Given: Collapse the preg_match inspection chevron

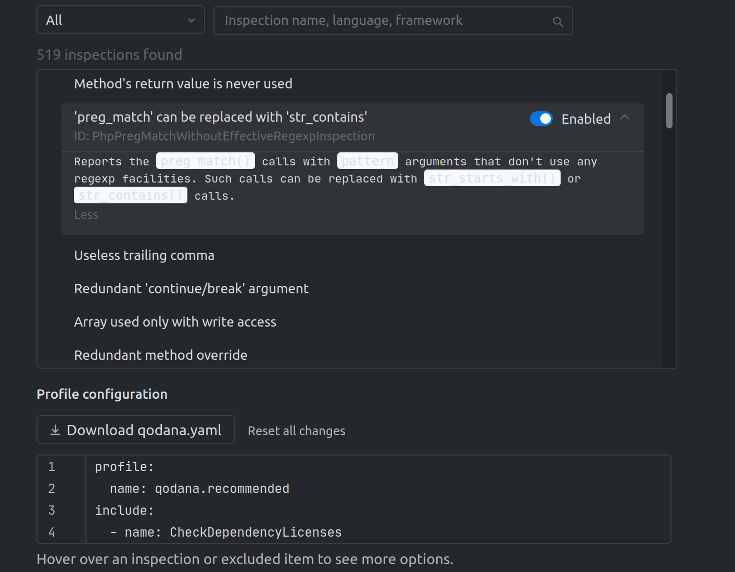Looking at the screenshot, I should click(625, 118).
